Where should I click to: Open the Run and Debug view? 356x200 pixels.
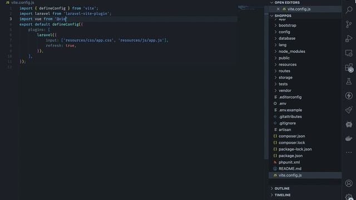[x=349, y=38]
